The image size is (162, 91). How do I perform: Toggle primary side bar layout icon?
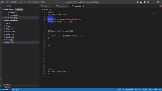coord(138,2)
